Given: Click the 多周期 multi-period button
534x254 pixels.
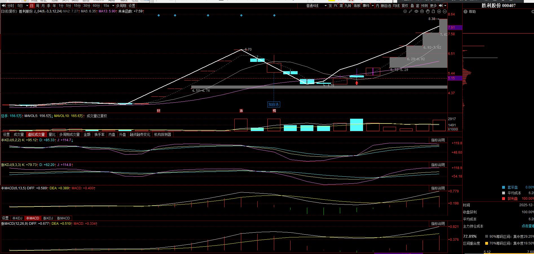Looking at the screenshot, I should (121, 6).
